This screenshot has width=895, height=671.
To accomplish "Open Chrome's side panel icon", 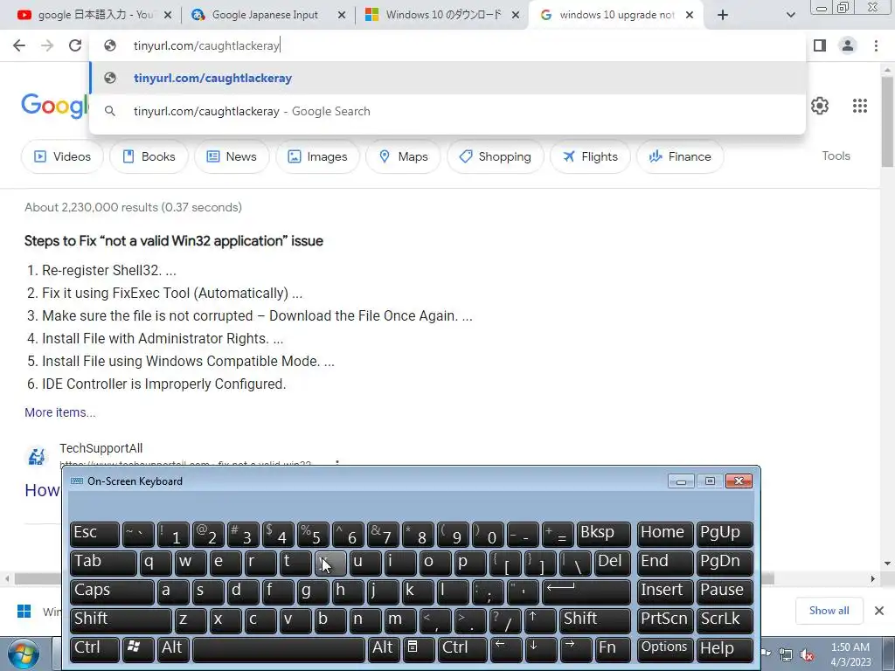I will [x=820, y=45].
